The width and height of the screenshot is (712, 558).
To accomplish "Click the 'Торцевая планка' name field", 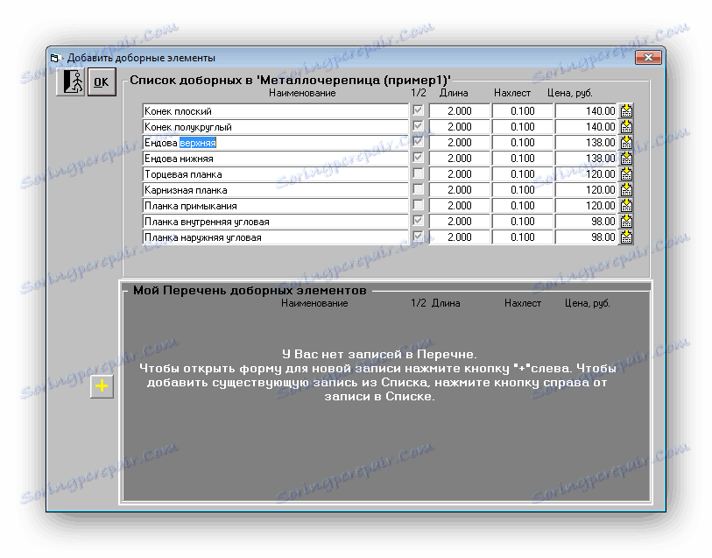I will coord(276,174).
